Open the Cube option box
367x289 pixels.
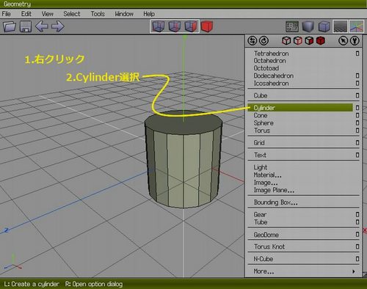357,95
